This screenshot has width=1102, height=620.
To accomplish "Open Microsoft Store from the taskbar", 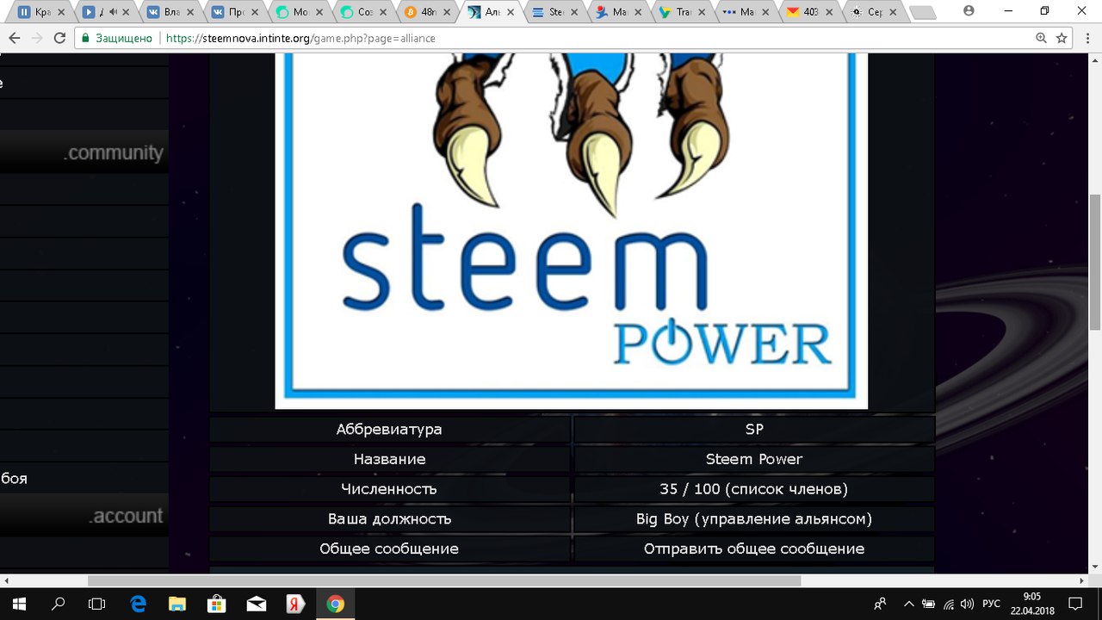I will pyautogui.click(x=217, y=604).
